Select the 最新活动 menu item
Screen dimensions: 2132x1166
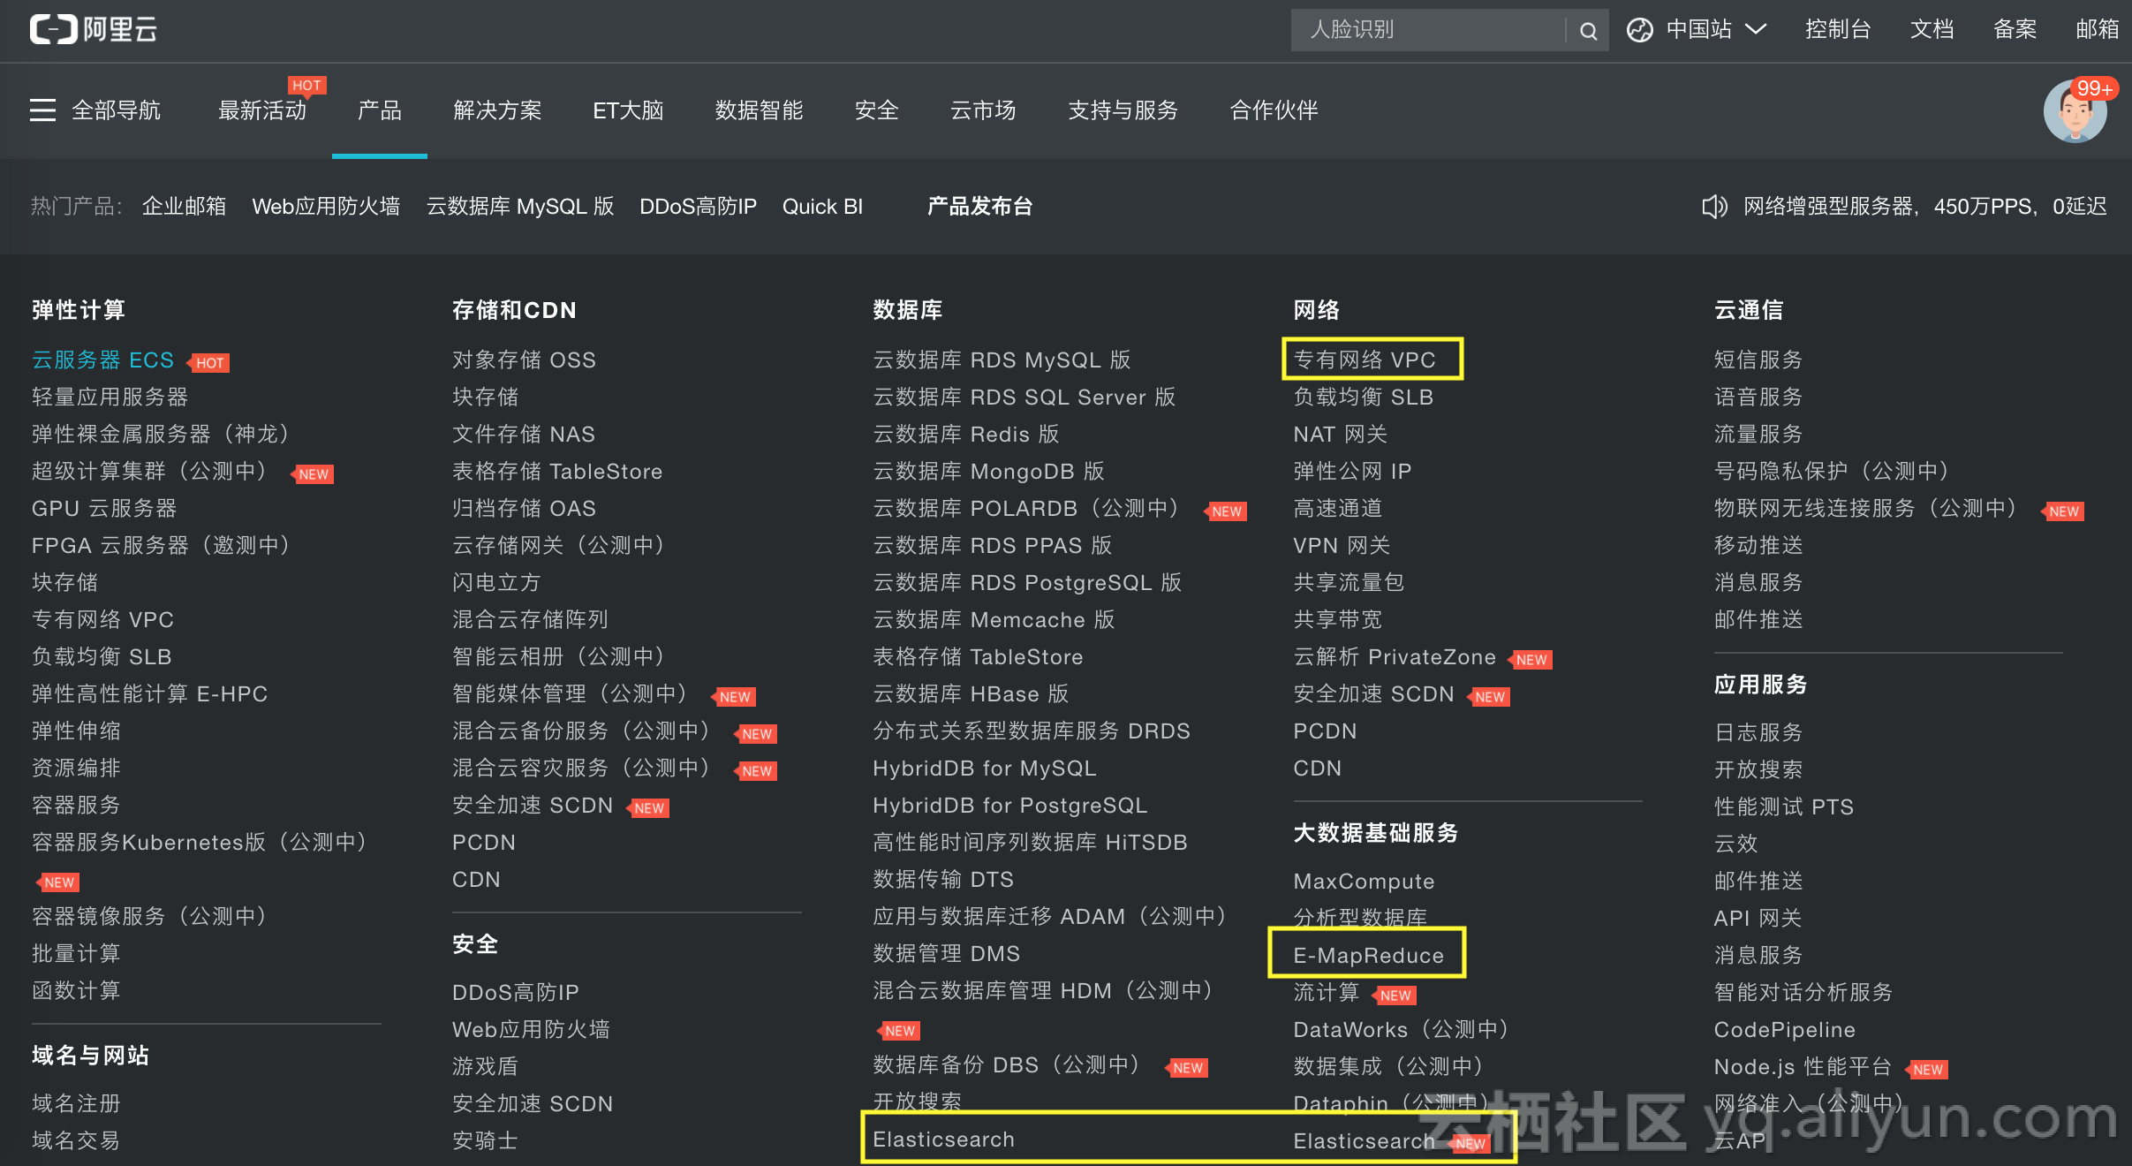[x=262, y=110]
